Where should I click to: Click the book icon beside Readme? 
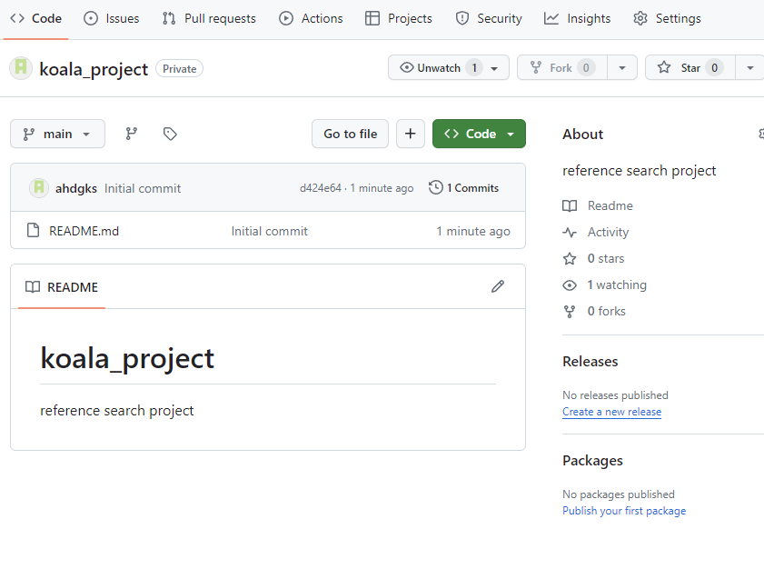click(x=570, y=205)
